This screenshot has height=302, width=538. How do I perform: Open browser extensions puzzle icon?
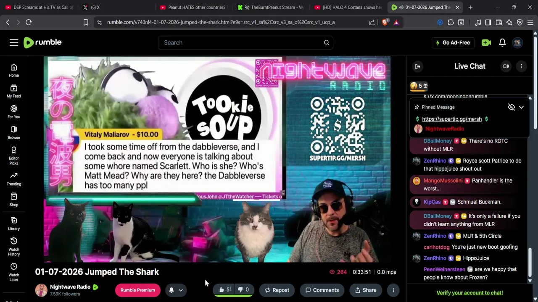[x=451, y=22]
